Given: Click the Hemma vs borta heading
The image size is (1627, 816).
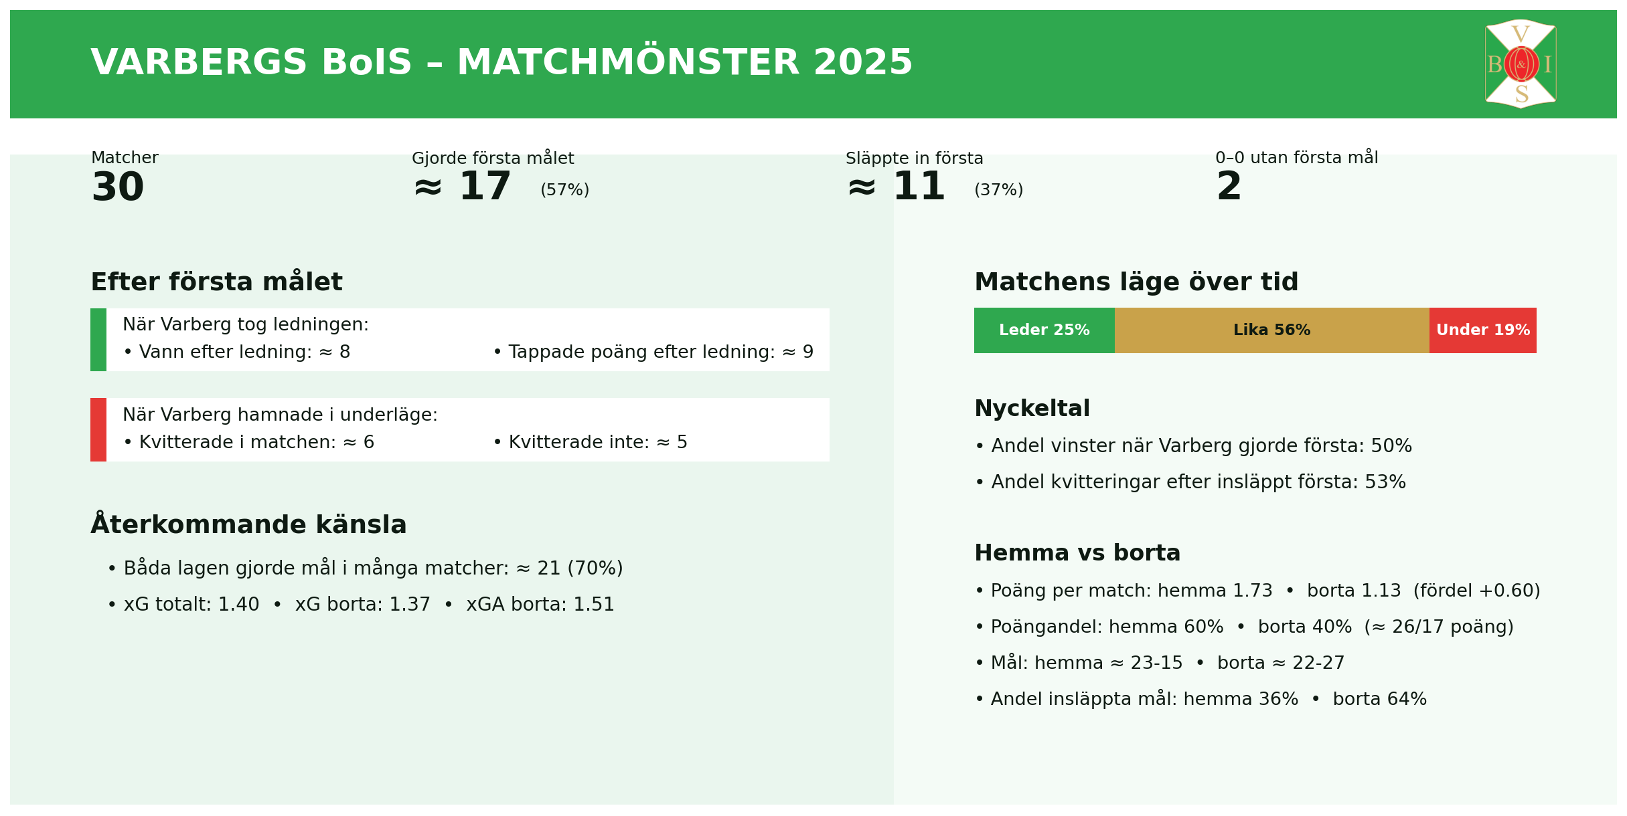Looking at the screenshot, I should click(1077, 553).
